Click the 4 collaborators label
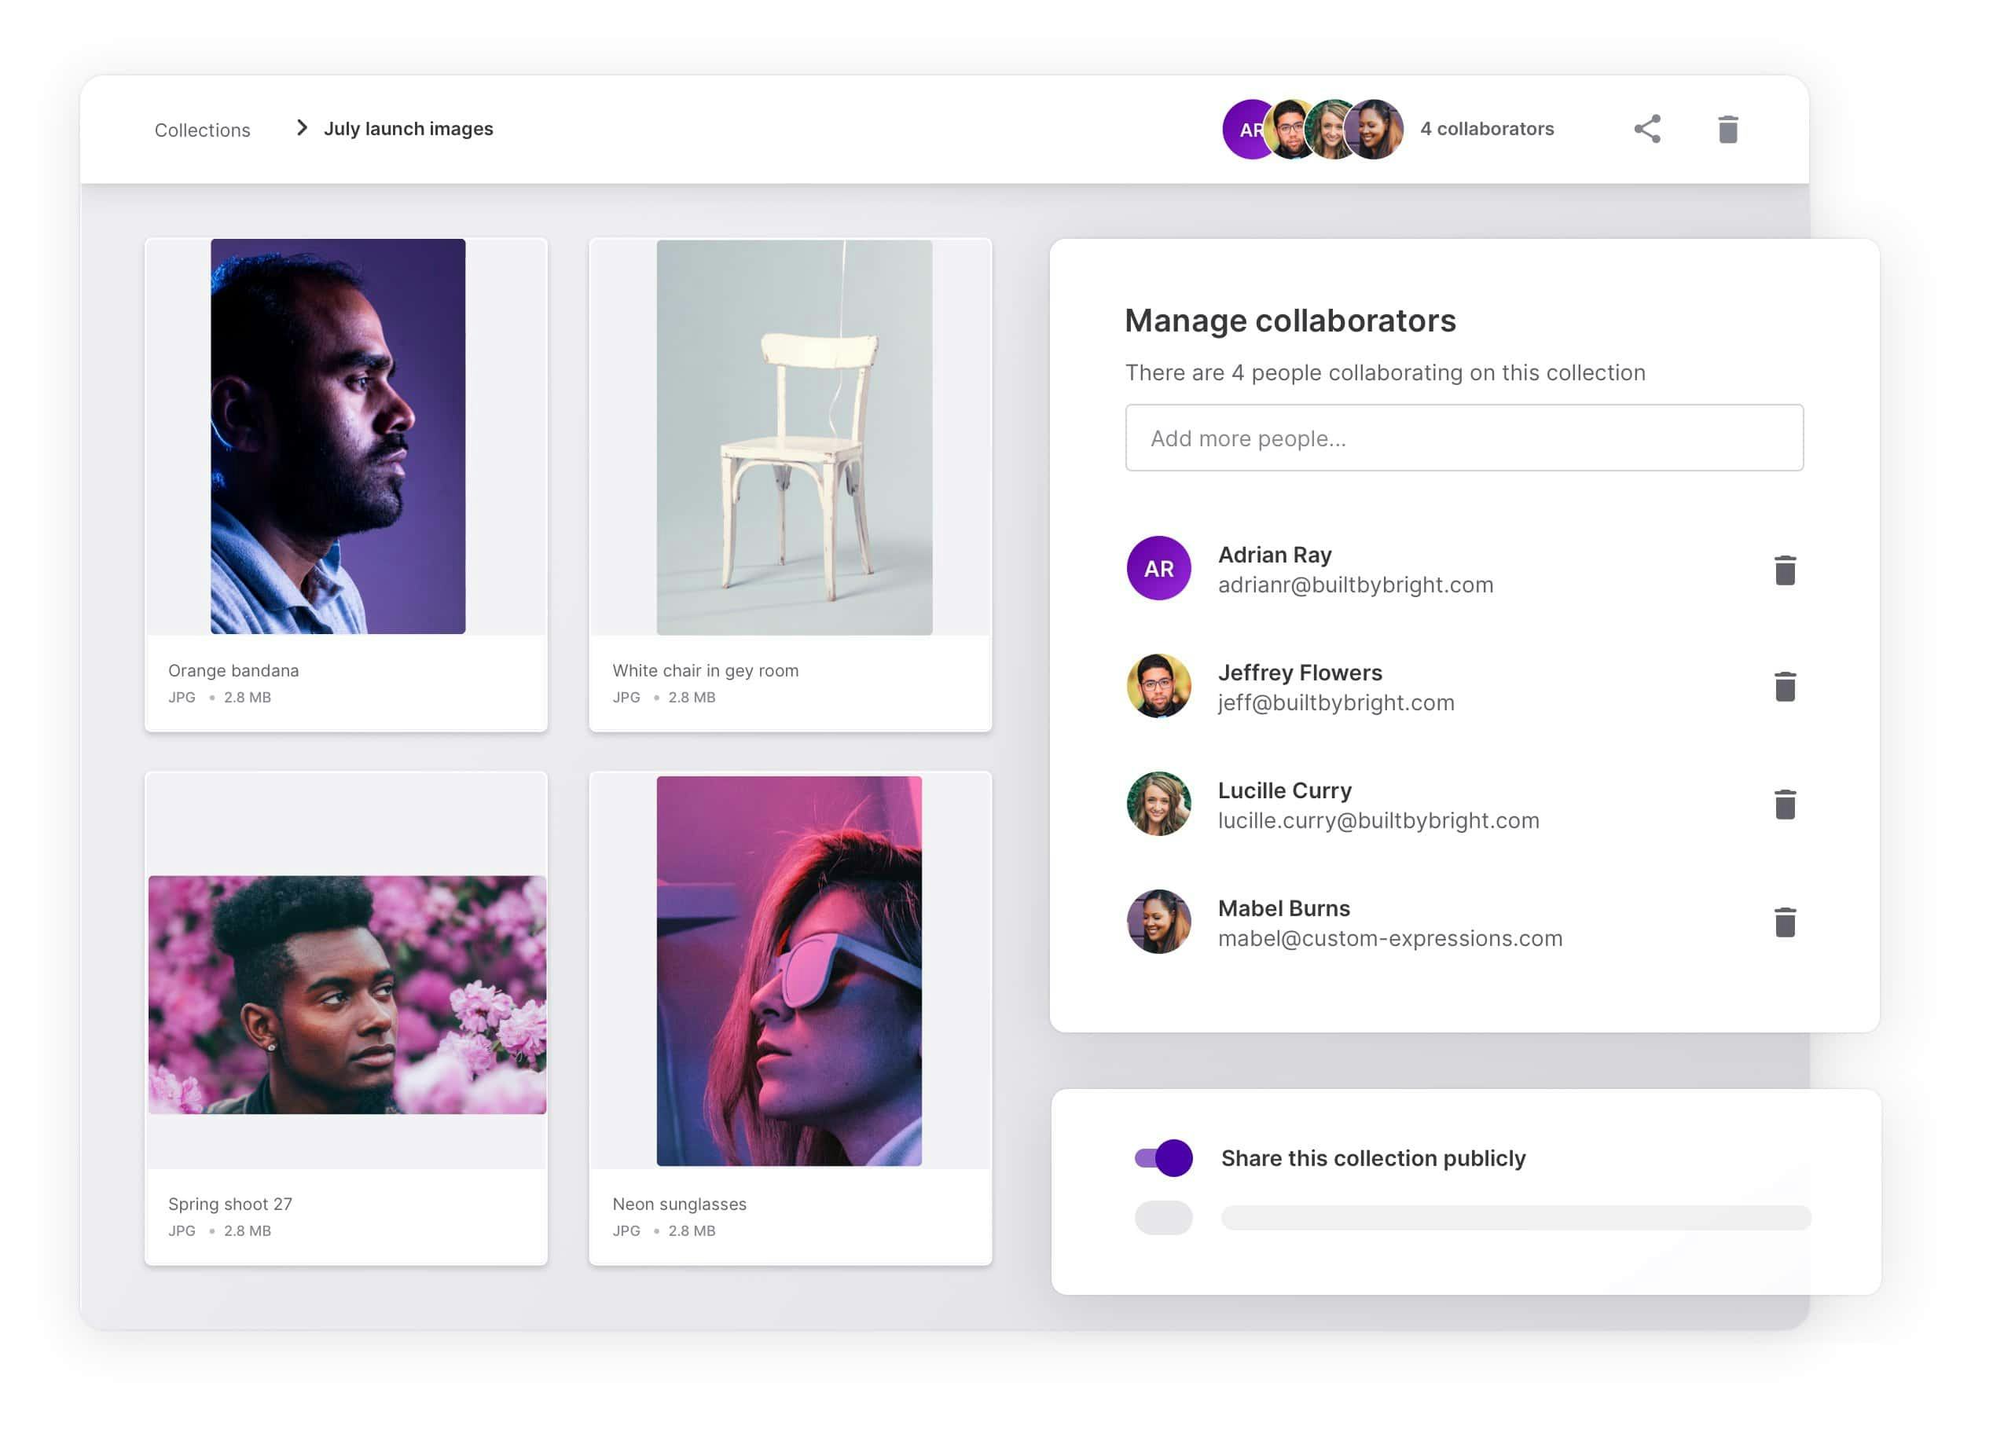 tap(1486, 129)
